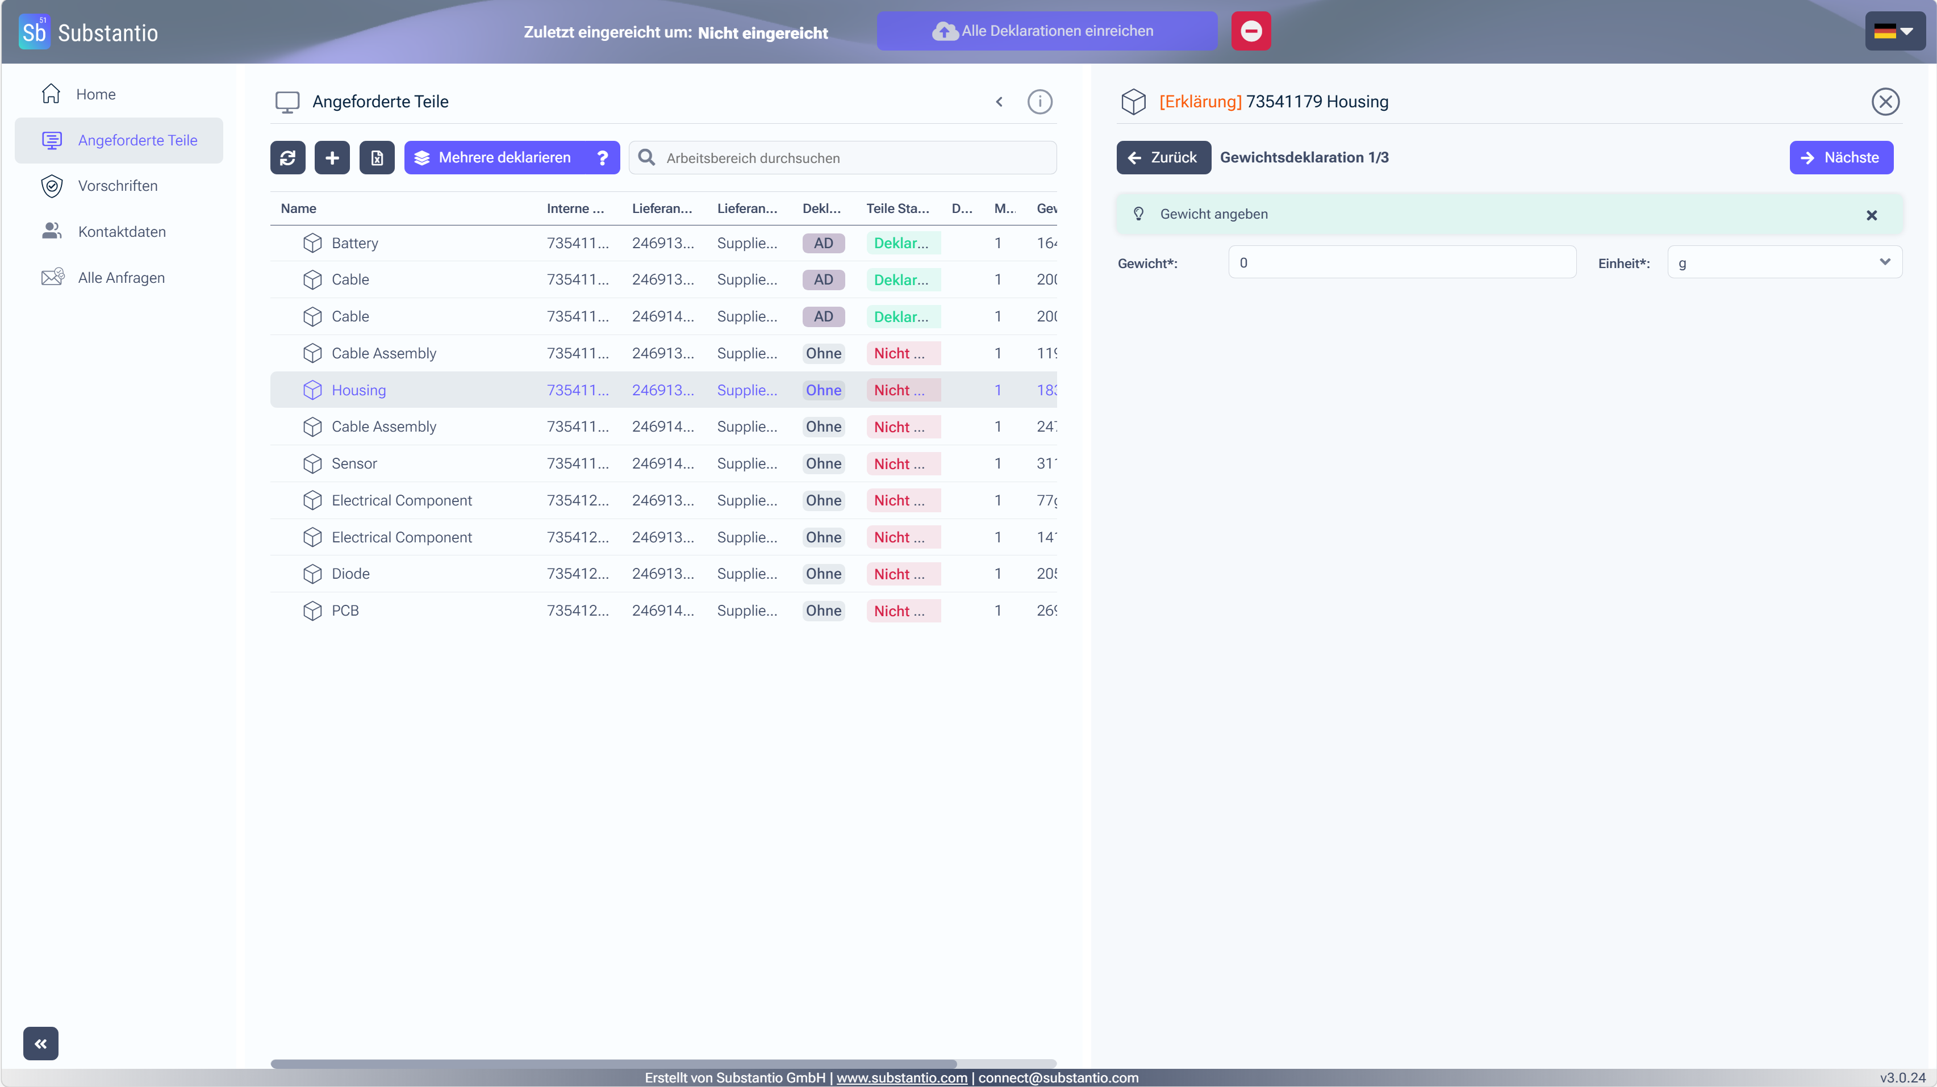Open the www.substantio.com footer link
The image size is (1937, 1087).
click(x=901, y=1077)
